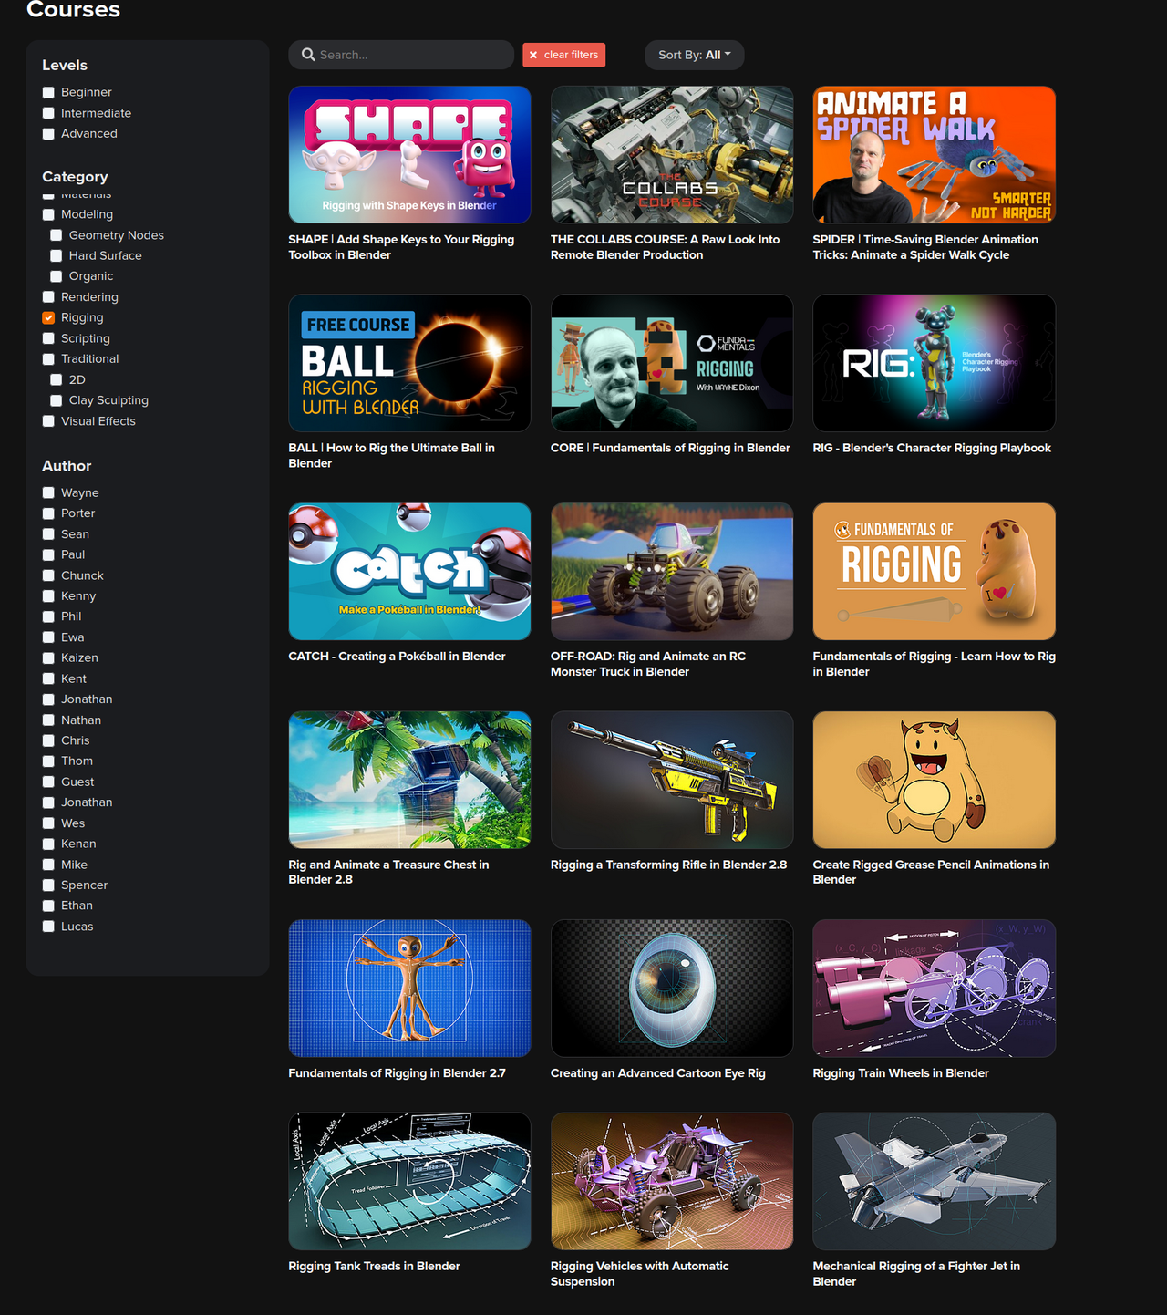This screenshot has width=1167, height=1315.
Task: Select the Ewa author filter
Action: (x=48, y=637)
